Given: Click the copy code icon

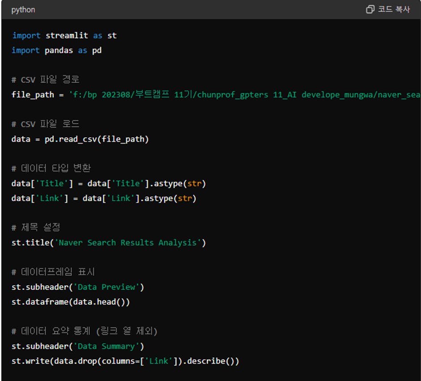Looking at the screenshot, I should pos(370,9).
